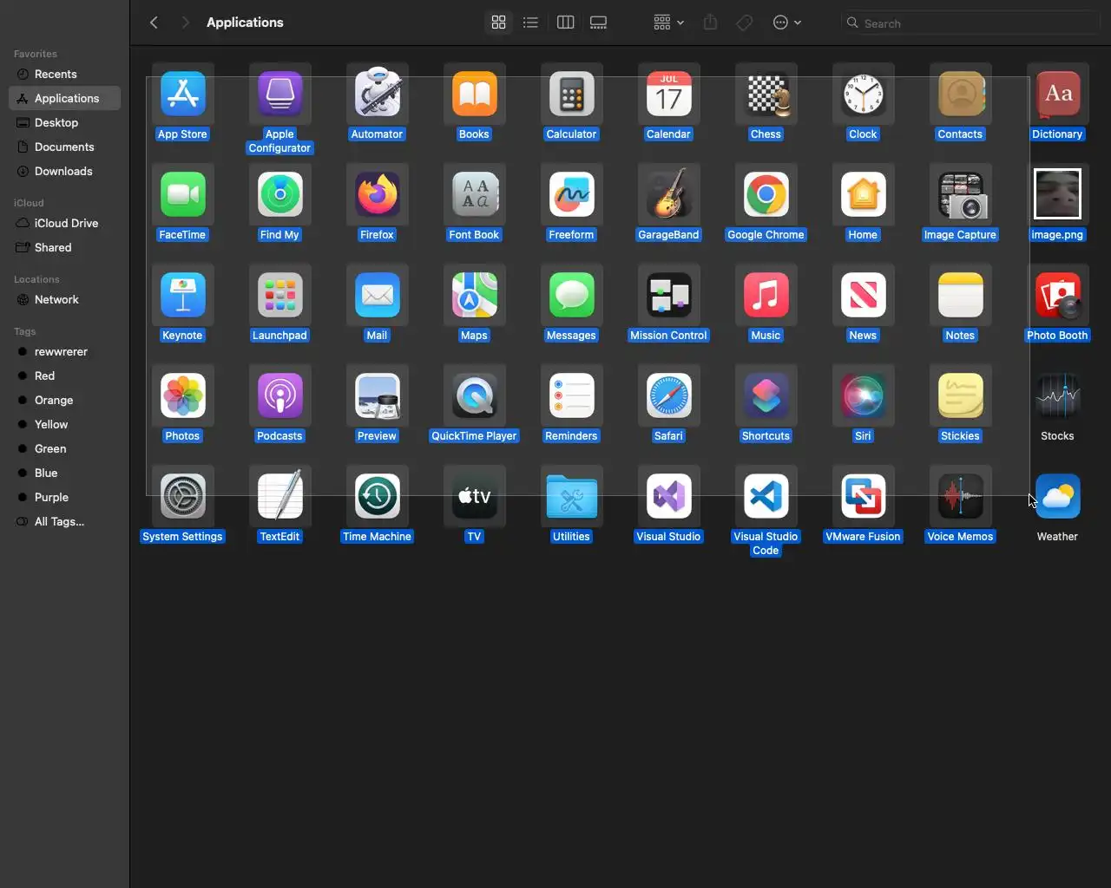Select the Apple Configurator app icon
The height and width of the screenshot is (888, 1111).
[x=279, y=94]
